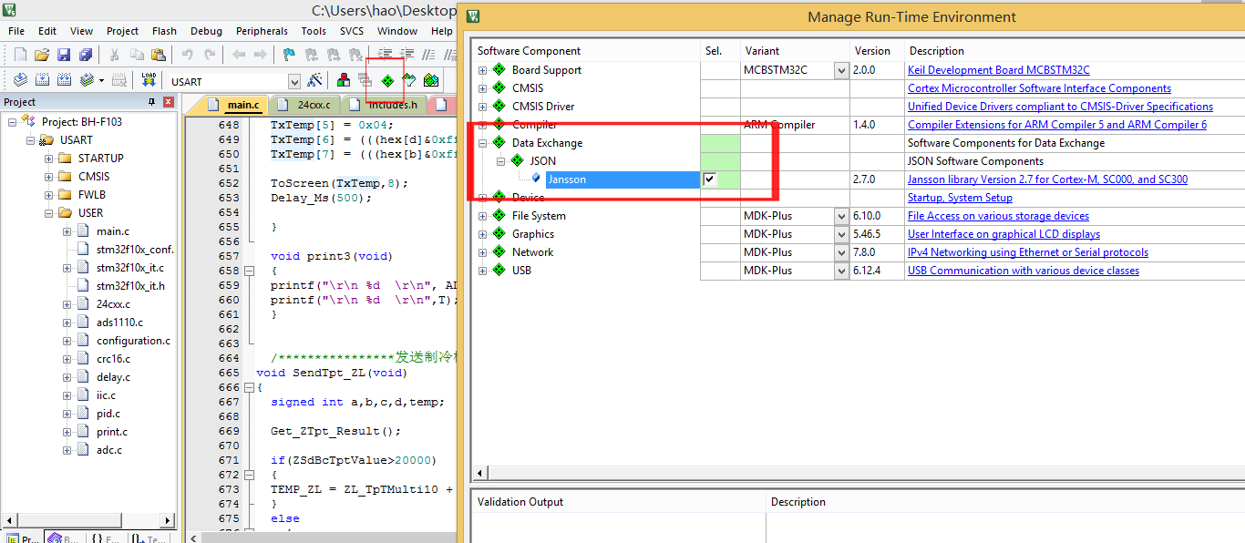Expand the Board Support component node
1245x543 pixels.
482,70
